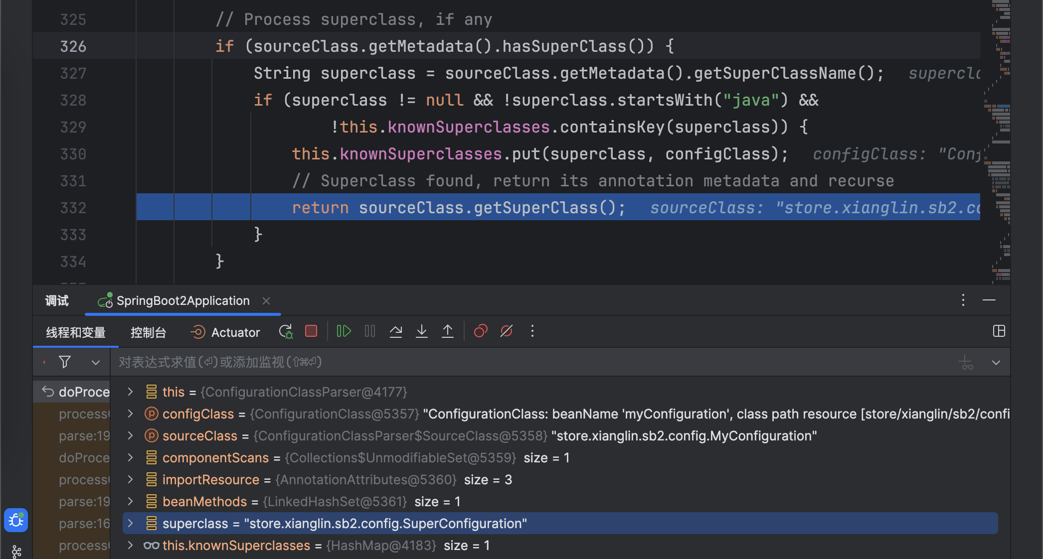Screen dimensions: 1043x559
Task: Click the inline configClass debug hint
Action: pyautogui.click(x=896, y=154)
